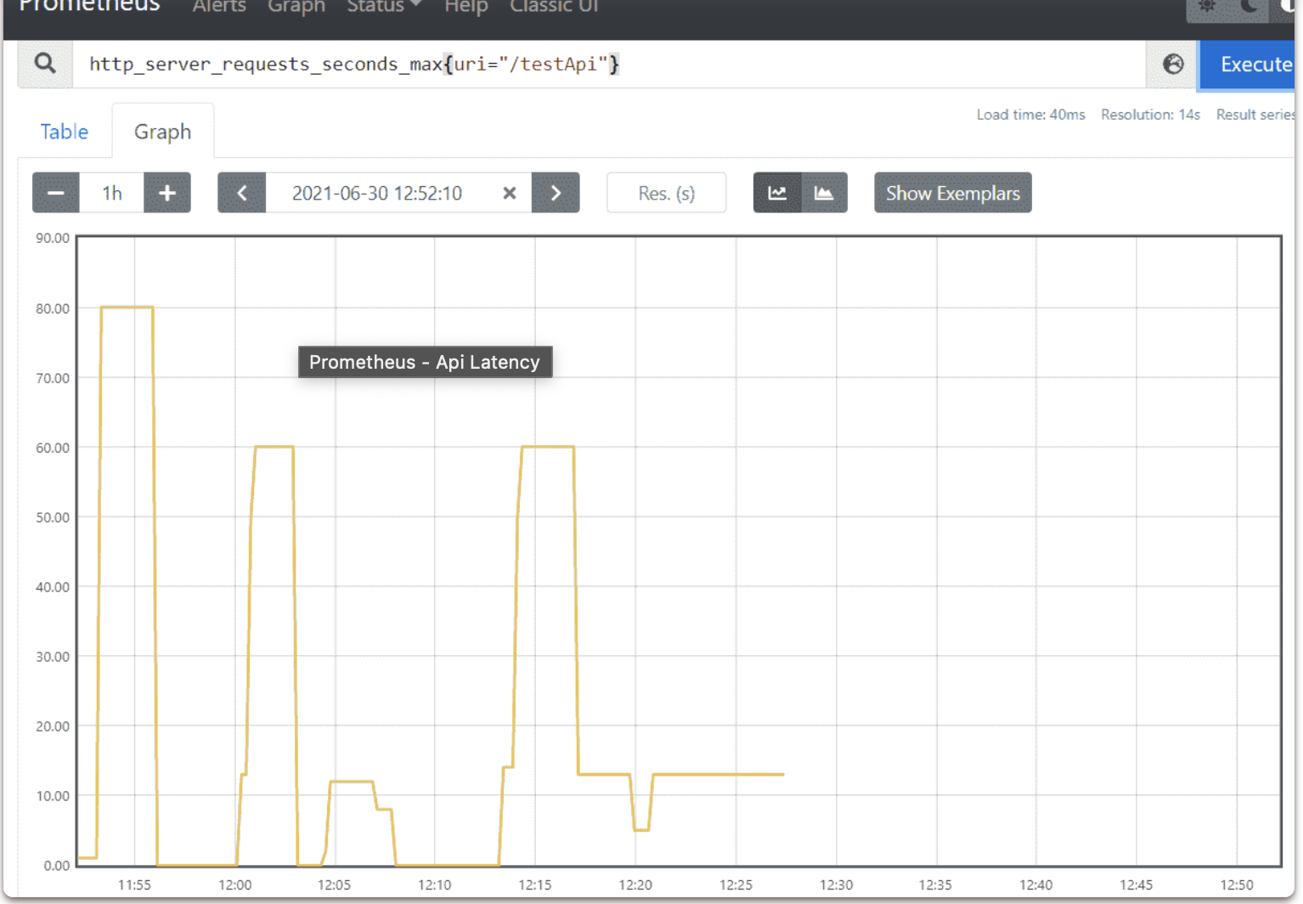The height and width of the screenshot is (904, 1303).
Task: Click the Show Exemplars button
Action: coord(952,193)
